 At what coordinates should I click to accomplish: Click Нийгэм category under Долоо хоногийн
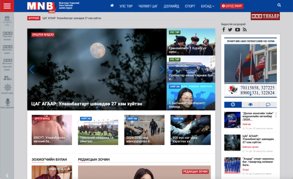[247, 124]
